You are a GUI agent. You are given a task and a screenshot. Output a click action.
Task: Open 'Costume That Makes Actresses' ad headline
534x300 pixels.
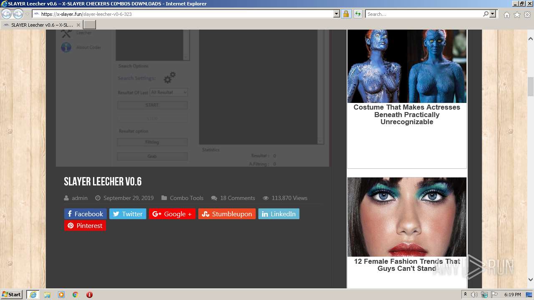407,114
